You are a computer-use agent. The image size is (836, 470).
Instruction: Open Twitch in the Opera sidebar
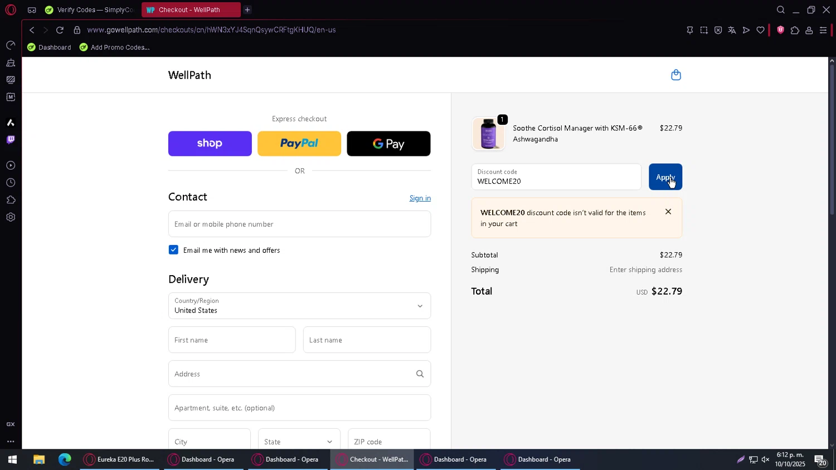pos(11,140)
